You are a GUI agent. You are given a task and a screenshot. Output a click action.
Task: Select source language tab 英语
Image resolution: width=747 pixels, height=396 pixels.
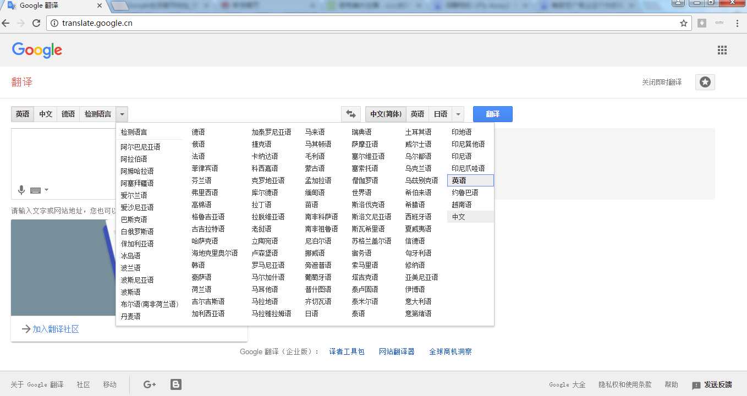click(x=23, y=114)
